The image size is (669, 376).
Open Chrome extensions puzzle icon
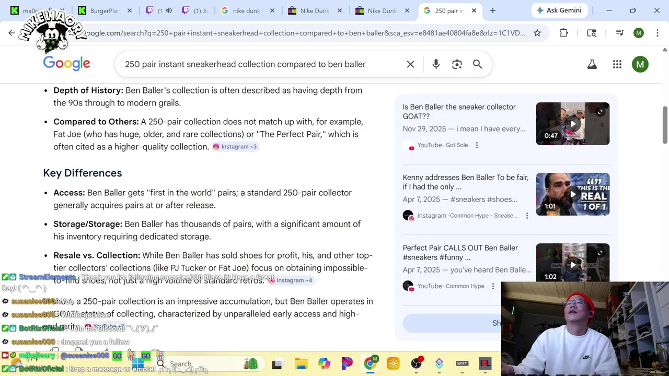point(563,33)
